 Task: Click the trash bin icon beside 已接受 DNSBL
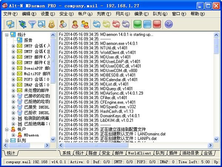[x=20, y=107]
